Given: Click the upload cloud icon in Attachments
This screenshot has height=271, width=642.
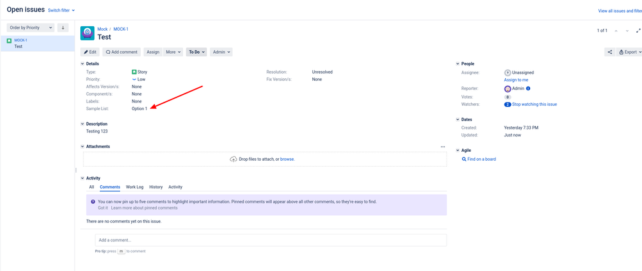Looking at the screenshot, I should point(233,159).
